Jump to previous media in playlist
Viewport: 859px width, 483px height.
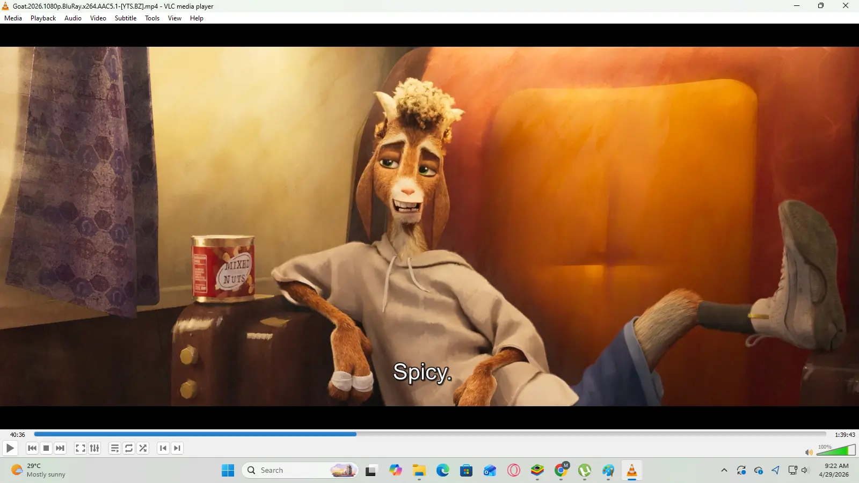(x=32, y=448)
